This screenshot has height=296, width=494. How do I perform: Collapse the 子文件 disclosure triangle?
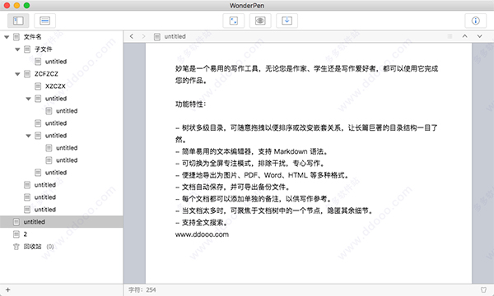click(17, 49)
